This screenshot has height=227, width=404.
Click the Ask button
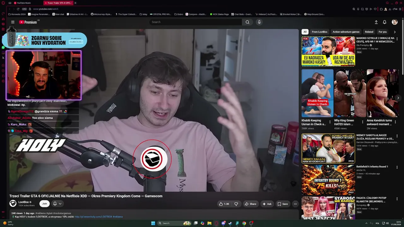tap(267, 204)
